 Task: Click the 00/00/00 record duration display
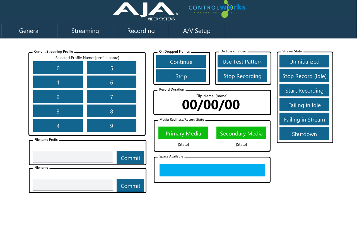tap(211, 105)
